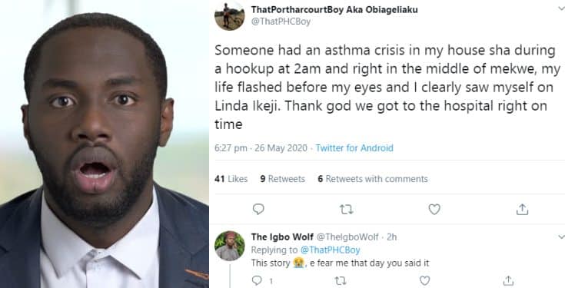Share the main tweet via share icon
This screenshot has width=565, height=288.
[x=522, y=209]
